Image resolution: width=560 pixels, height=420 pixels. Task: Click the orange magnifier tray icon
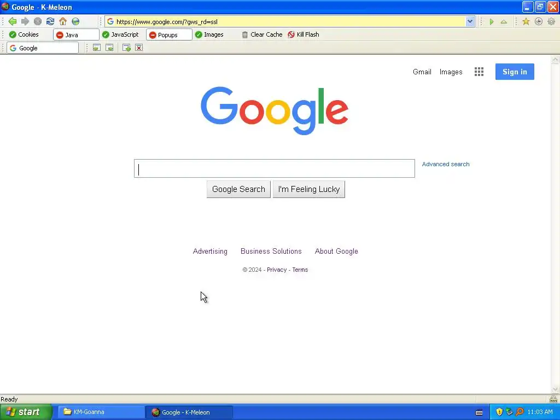(520, 412)
